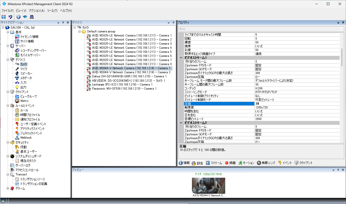Select Dahua DH-SD1A404XB-GNR camera
The image size is (346, 204).
(x=129, y=76)
